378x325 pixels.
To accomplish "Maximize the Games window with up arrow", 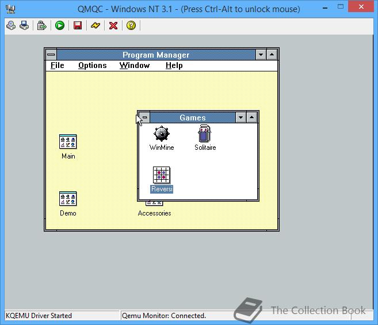I will point(251,118).
